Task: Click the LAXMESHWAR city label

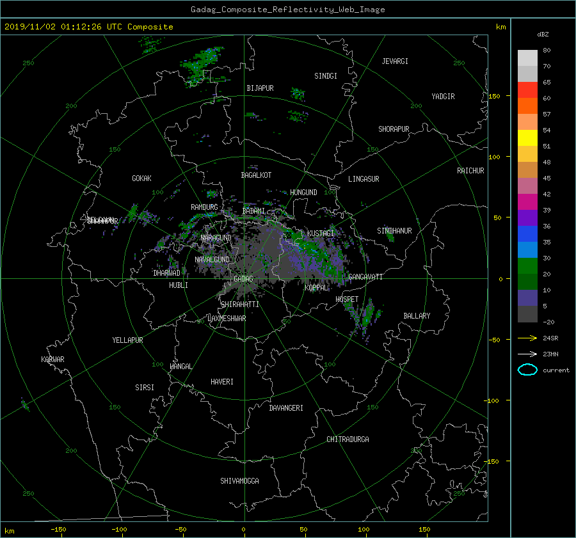Action: [x=227, y=319]
